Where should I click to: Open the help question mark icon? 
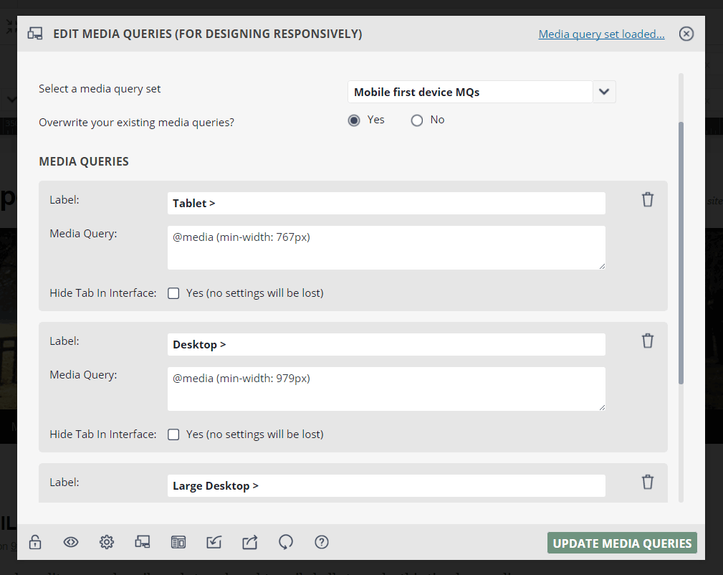point(321,543)
